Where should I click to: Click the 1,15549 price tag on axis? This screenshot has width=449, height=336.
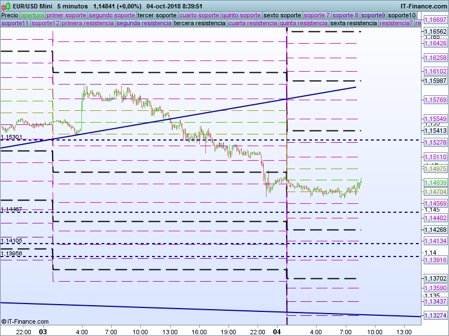(436, 119)
